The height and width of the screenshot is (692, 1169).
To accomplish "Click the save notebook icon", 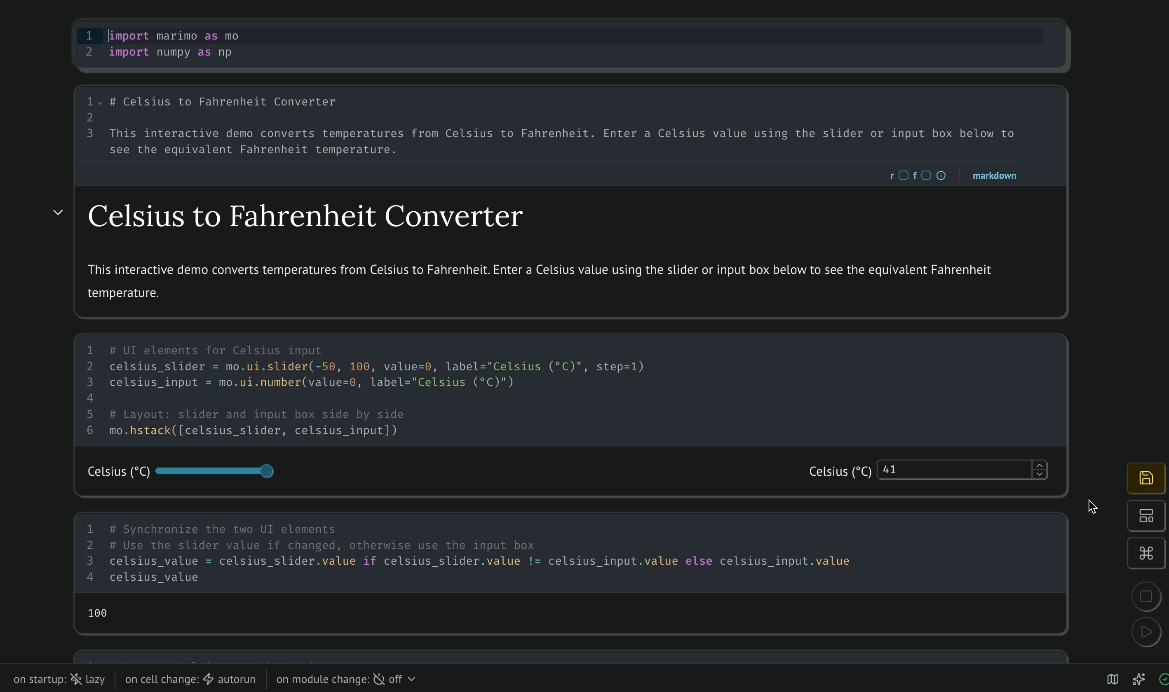I will coord(1146,478).
